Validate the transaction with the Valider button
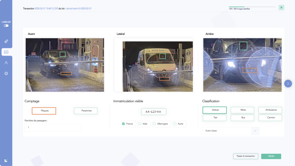The height and width of the screenshot is (166, 295). click(271, 156)
